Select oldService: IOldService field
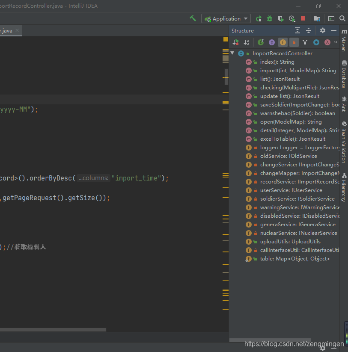 [289, 156]
